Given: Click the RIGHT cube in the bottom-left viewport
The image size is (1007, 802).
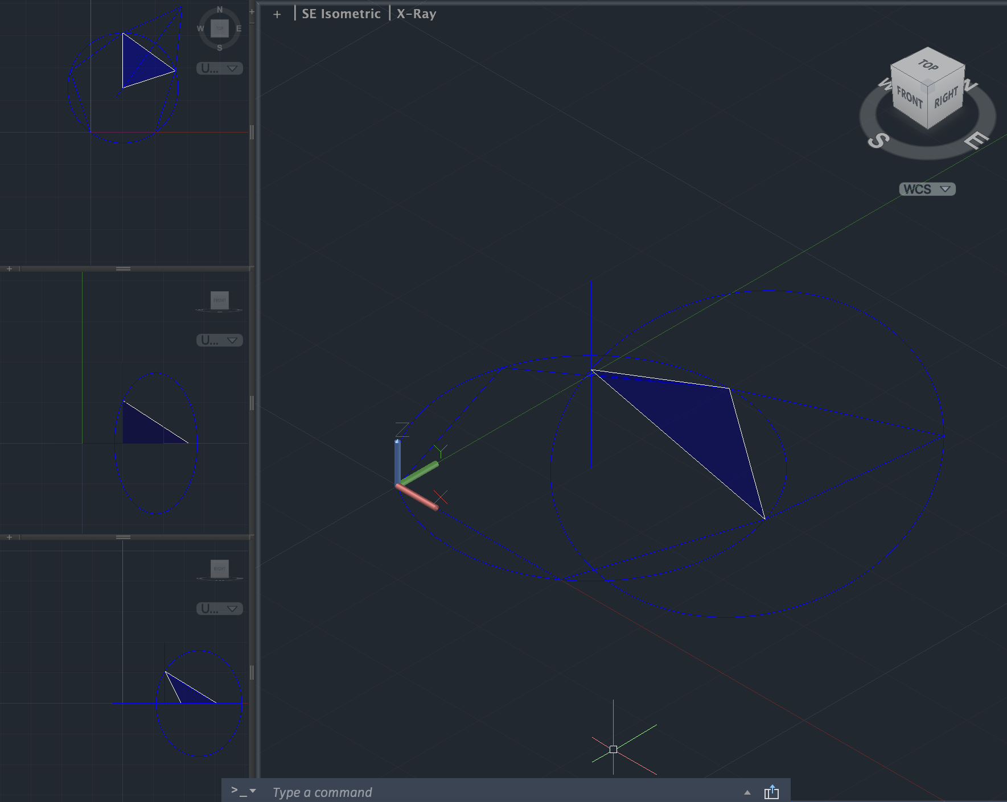Looking at the screenshot, I should pyautogui.click(x=219, y=569).
